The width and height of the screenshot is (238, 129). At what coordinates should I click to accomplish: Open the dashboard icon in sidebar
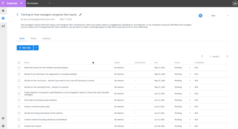(3, 18)
